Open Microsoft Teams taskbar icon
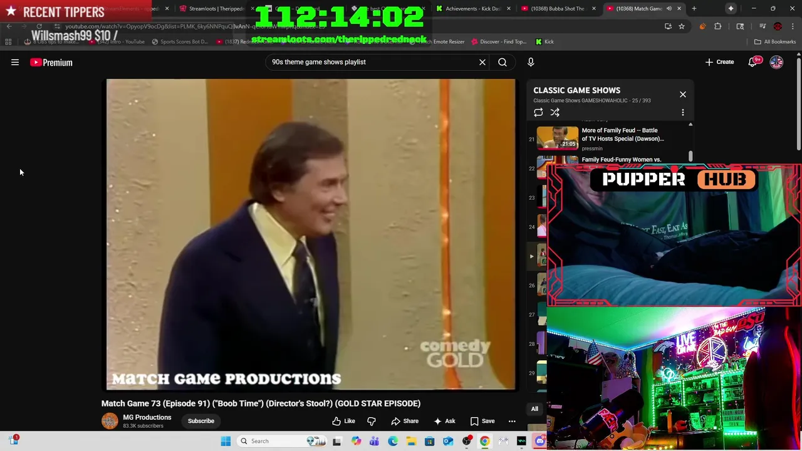Image resolution: width=802 pixels, height=451 pixels. point(374,441)
